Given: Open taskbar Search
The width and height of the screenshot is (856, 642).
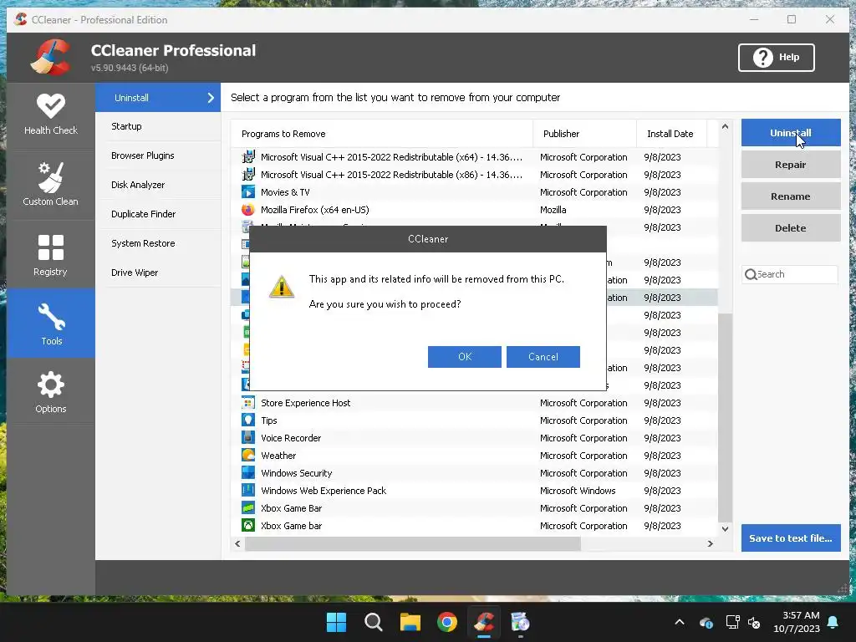Looking at the screenshot, I should click(374, 622).
